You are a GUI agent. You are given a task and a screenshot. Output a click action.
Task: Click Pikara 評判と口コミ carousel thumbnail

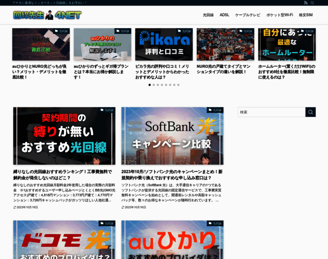click(164, 44)
